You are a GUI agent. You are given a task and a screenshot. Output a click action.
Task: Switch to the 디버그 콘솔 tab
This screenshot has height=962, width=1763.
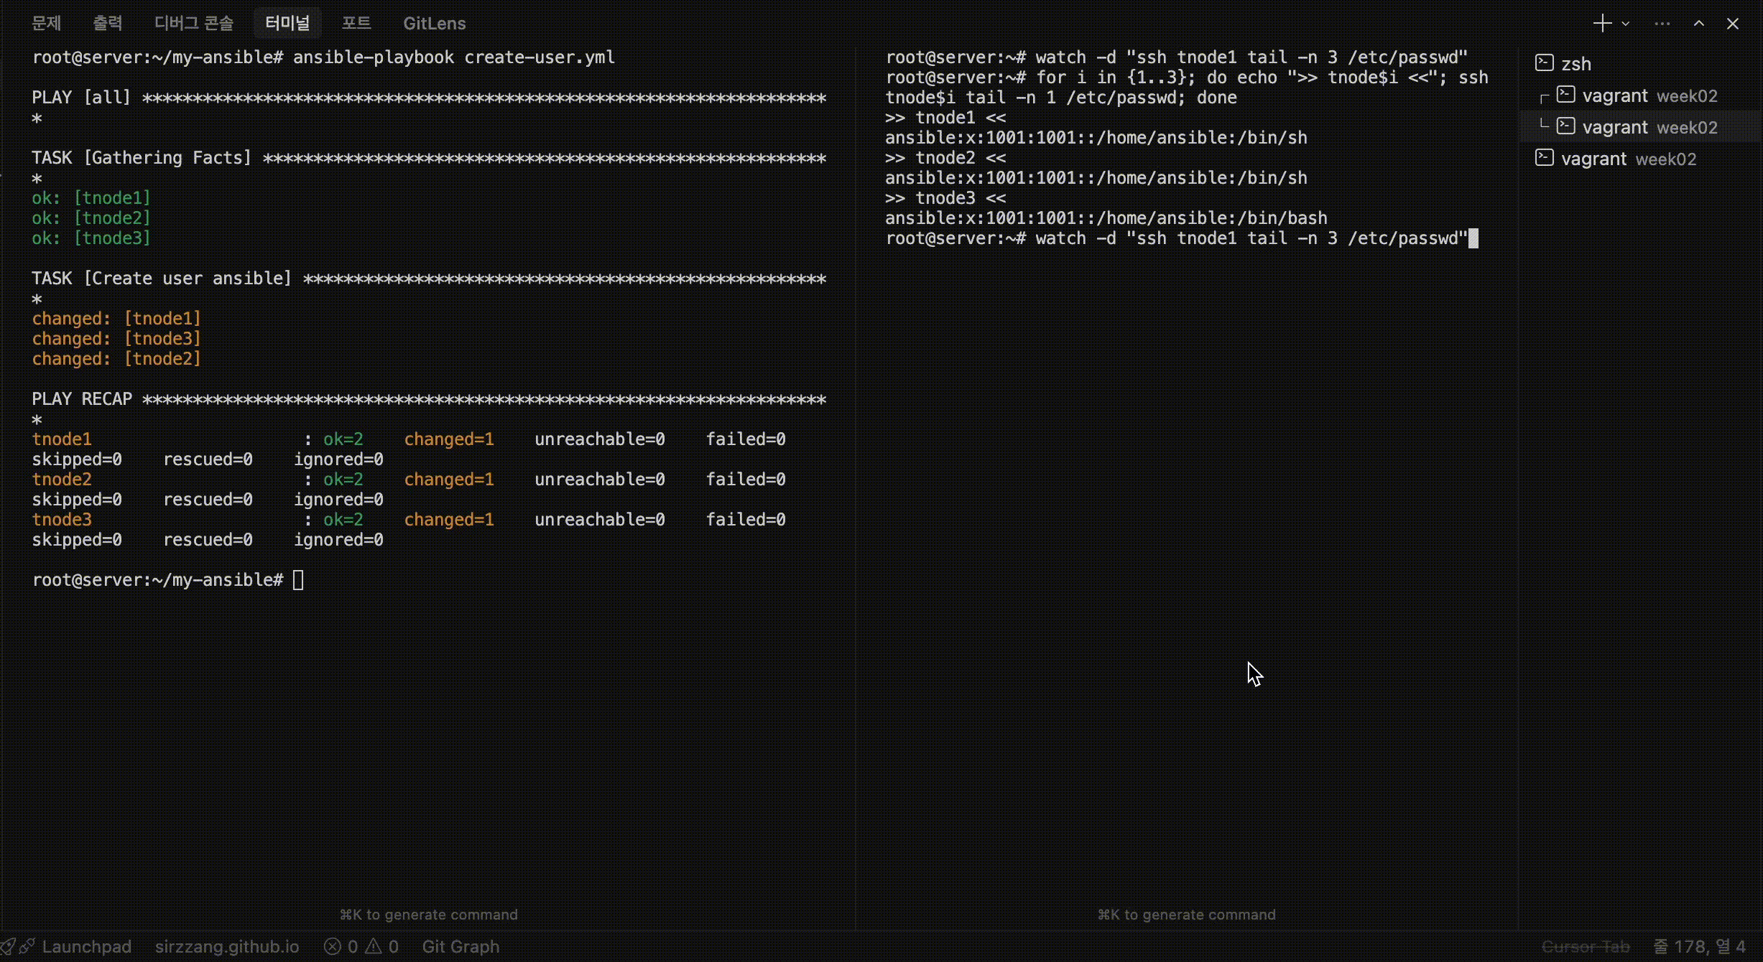(193, 22)
